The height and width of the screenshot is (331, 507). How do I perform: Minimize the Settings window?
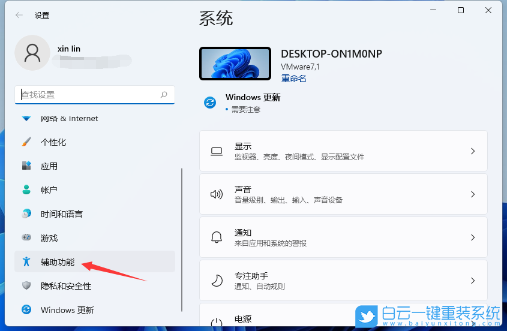click(x=433, y=10)
